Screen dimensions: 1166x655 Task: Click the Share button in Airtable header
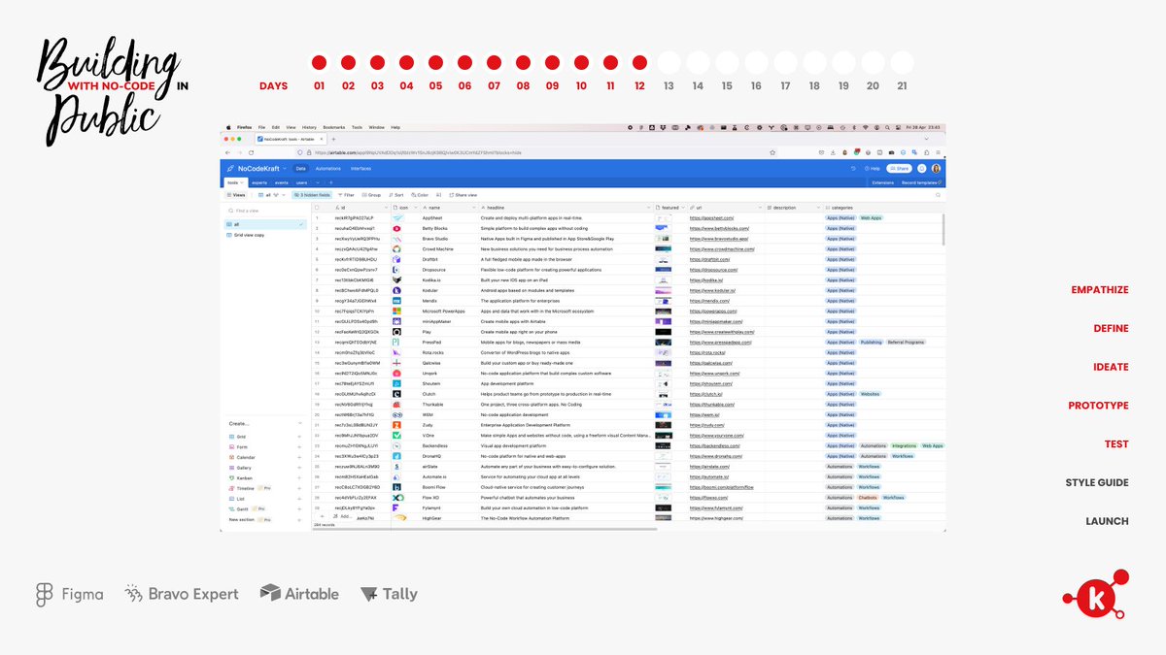(900, 169)
